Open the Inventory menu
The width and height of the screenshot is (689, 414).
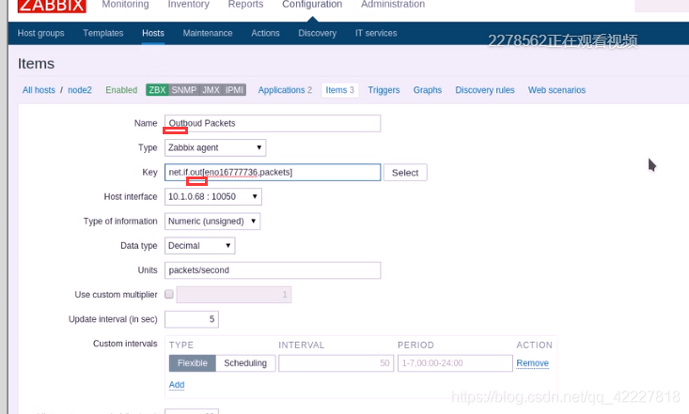point(188,5)
